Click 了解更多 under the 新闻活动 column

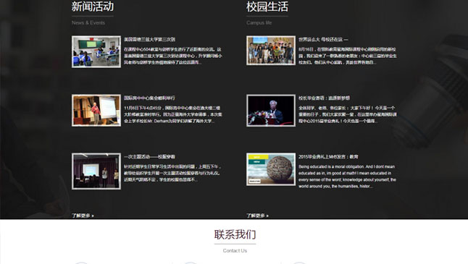tap(83, 216)
